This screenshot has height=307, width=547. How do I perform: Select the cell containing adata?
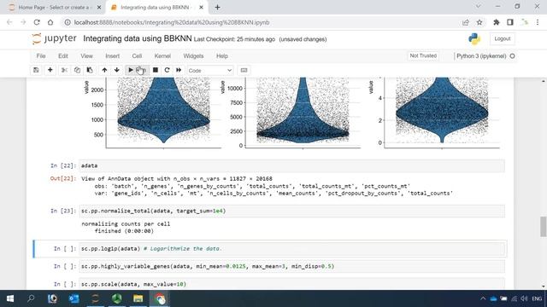tap(291, 165)
